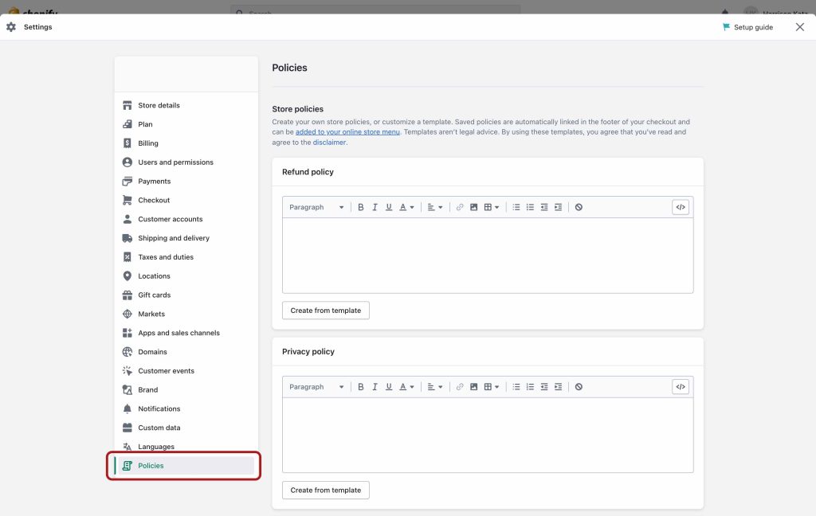Add bulleted list in Privacy policy editor

click(x=516, y=387)
